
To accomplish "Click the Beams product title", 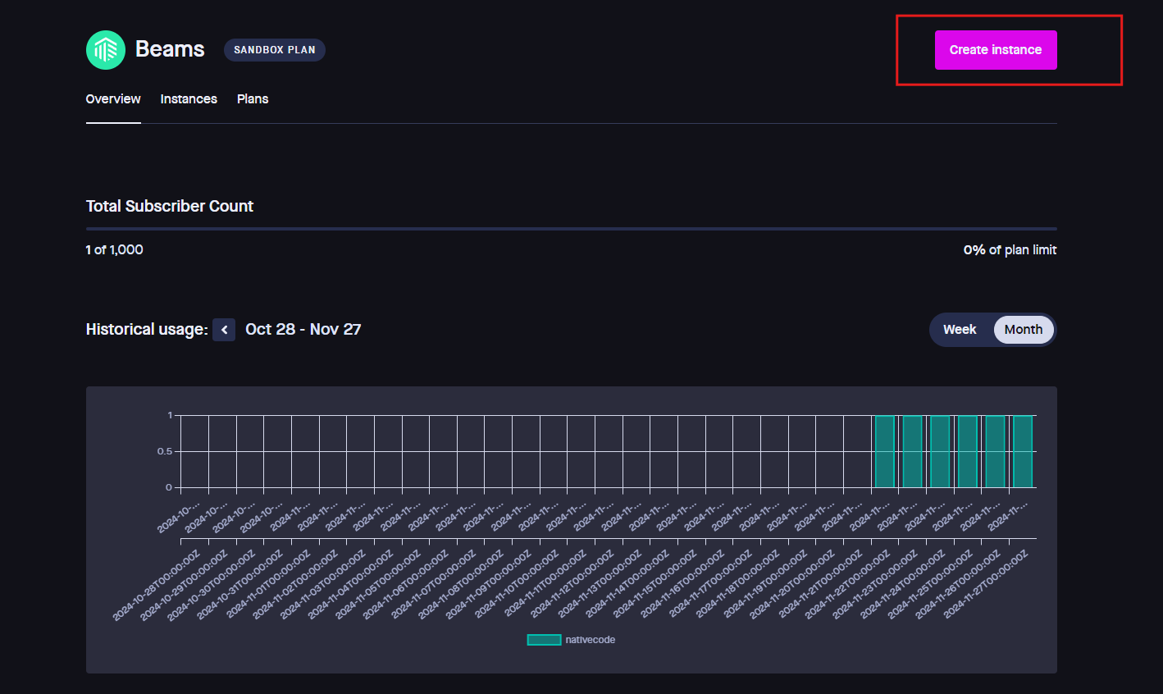I will (x=170, y=49).
